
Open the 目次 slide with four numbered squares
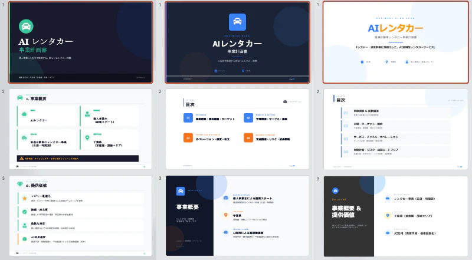tap(237, 129)
